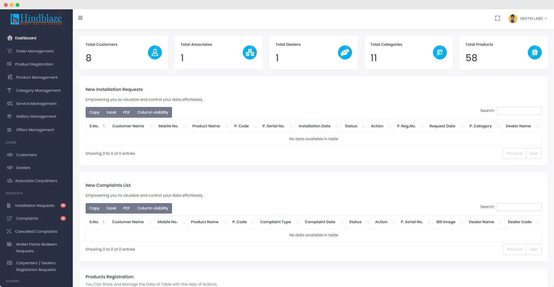Viewport: 554px width, 287px height.
Task: Click the Total Categories grid icon
Action: click(x=440, y=52)
